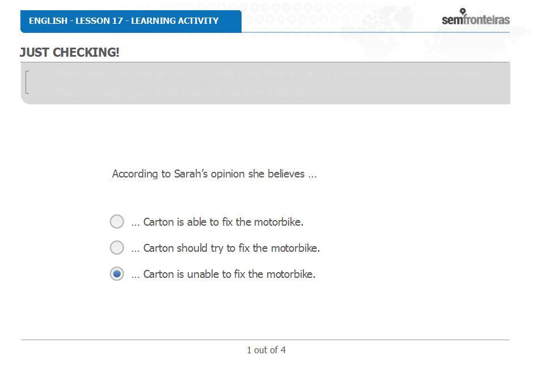Click the word 'fronteiras' in the logo
Viewport: 533px width, 372px height.
(x=487, y=20)
